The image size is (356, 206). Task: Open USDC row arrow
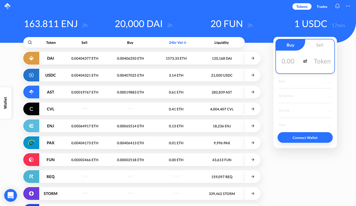point(253,75)
